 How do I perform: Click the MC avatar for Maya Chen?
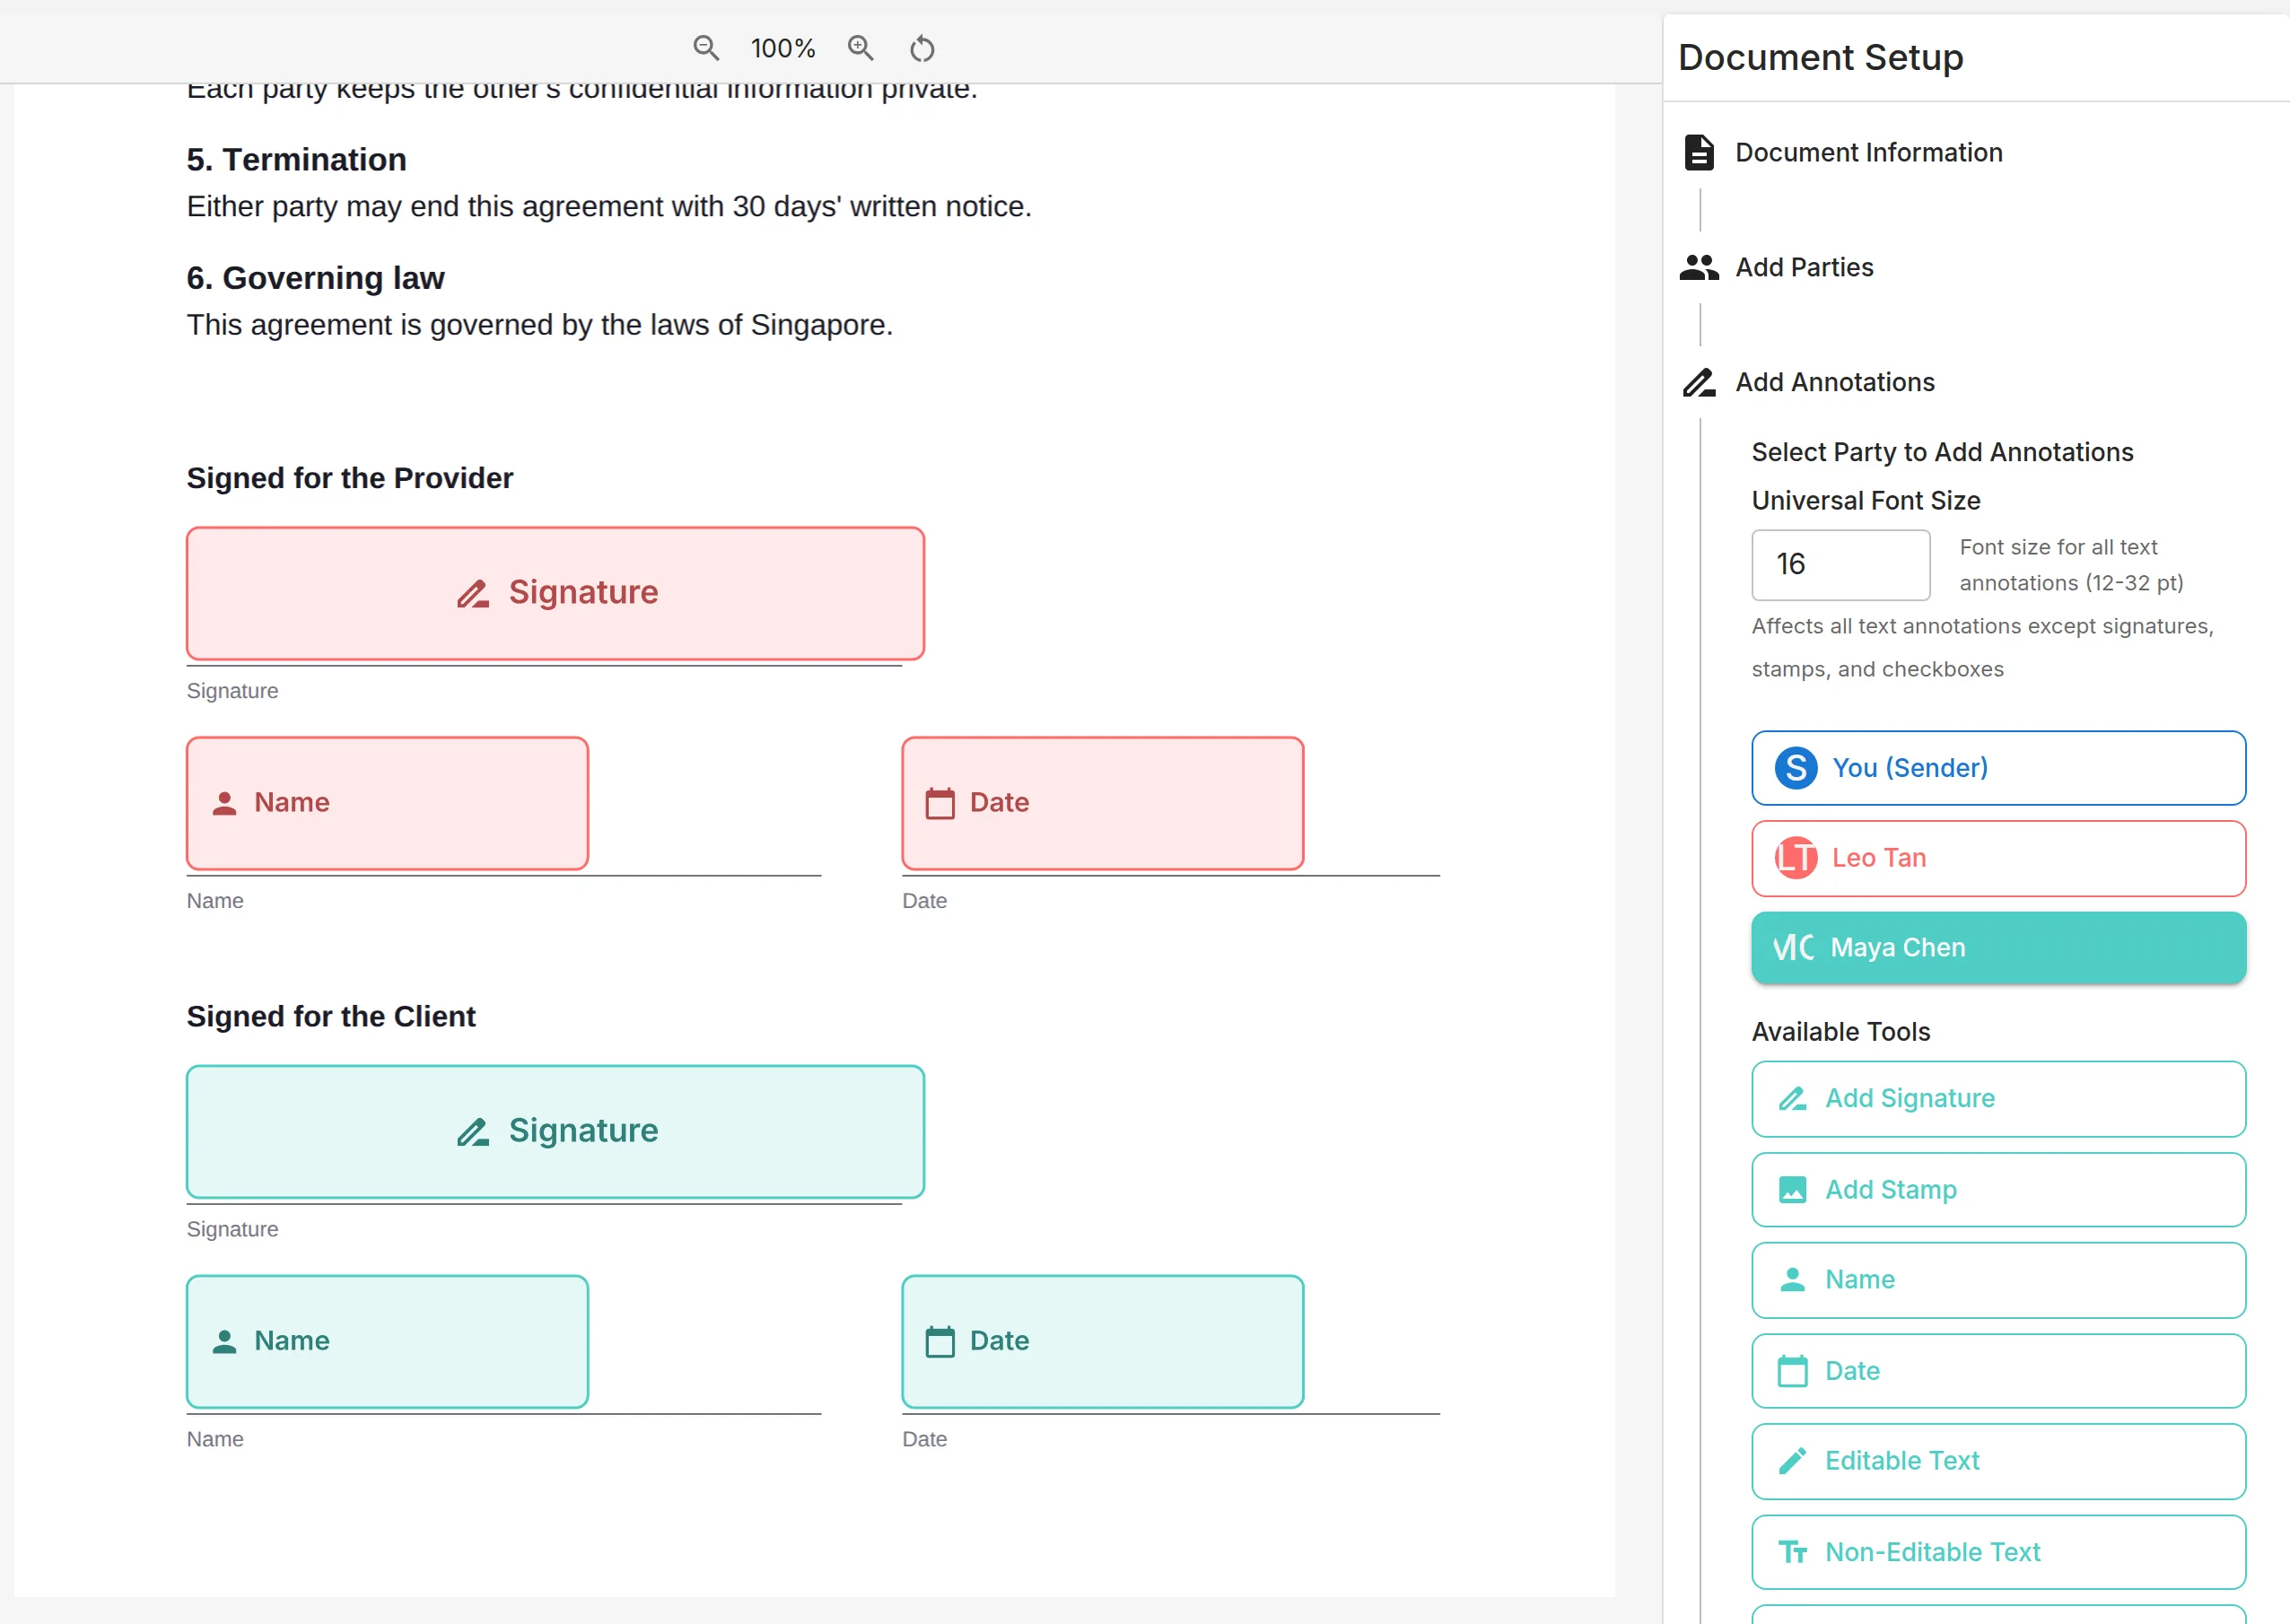[x=1793, y=947]
